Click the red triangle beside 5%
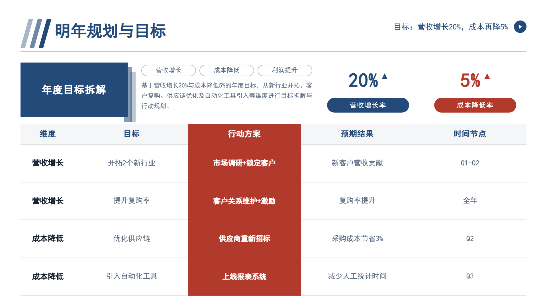The width and height of the screenshot is (547, 307). [487, 76]
